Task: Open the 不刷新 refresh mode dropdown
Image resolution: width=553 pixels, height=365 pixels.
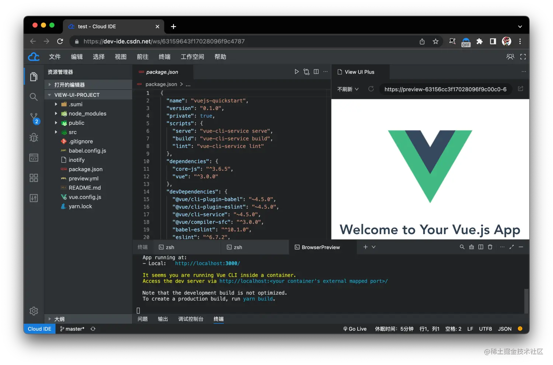Action: pyautogui.click(x=348, y=89)
